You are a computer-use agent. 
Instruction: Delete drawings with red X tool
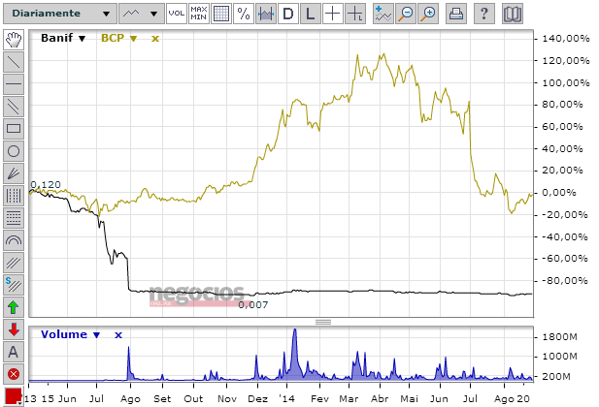[14, 374]
